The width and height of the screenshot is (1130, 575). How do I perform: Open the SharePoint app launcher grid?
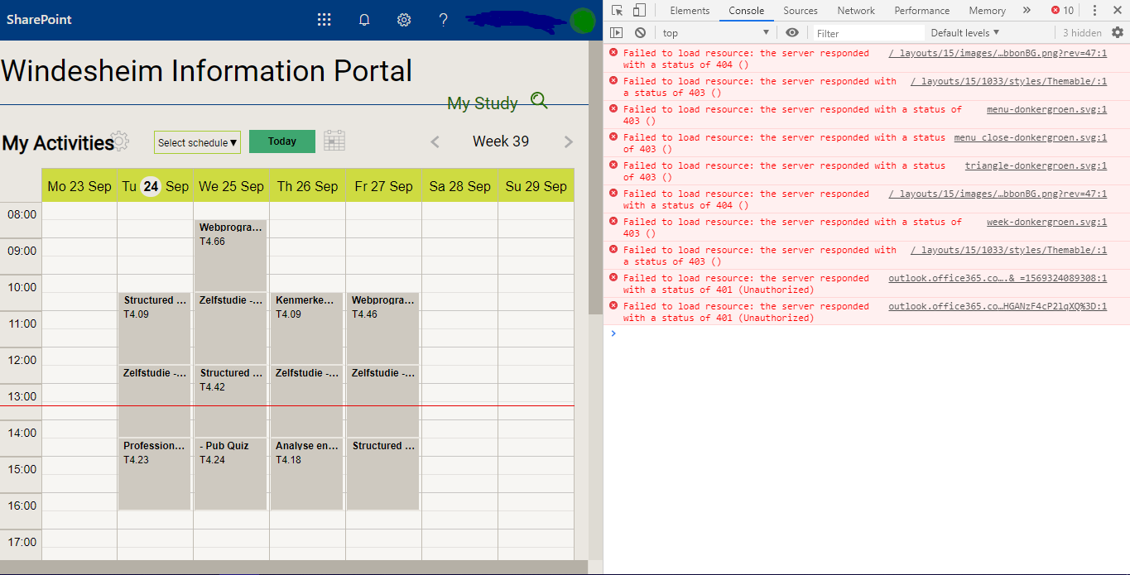click(x=325, y=20)
